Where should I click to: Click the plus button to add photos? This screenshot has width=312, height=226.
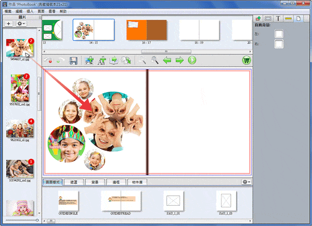point(9,24)
